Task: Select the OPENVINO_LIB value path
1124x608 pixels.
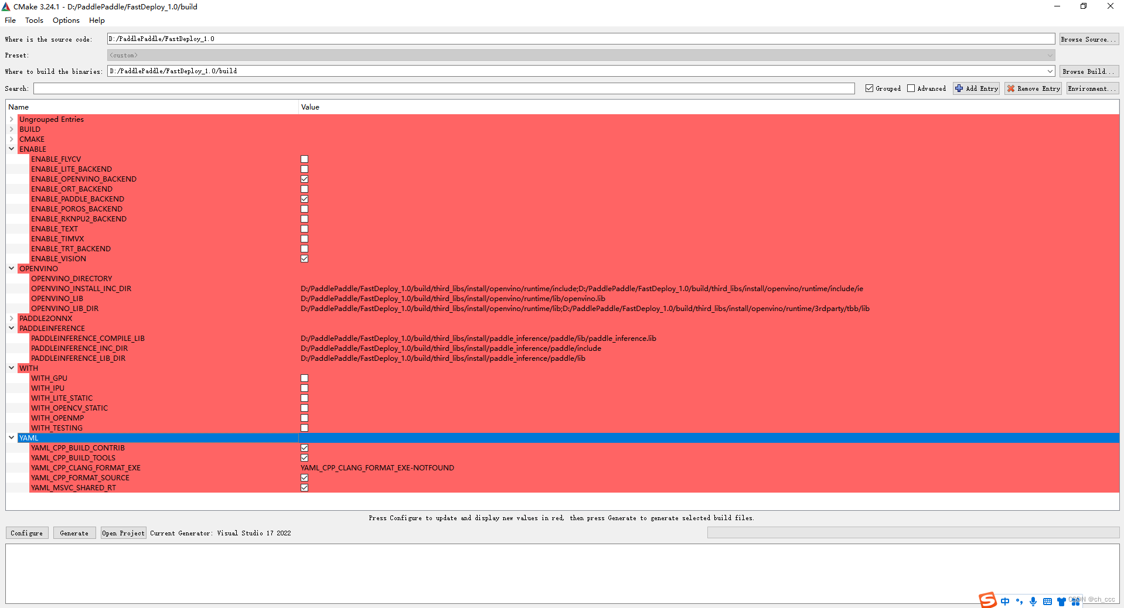Action: pos(453,299)
